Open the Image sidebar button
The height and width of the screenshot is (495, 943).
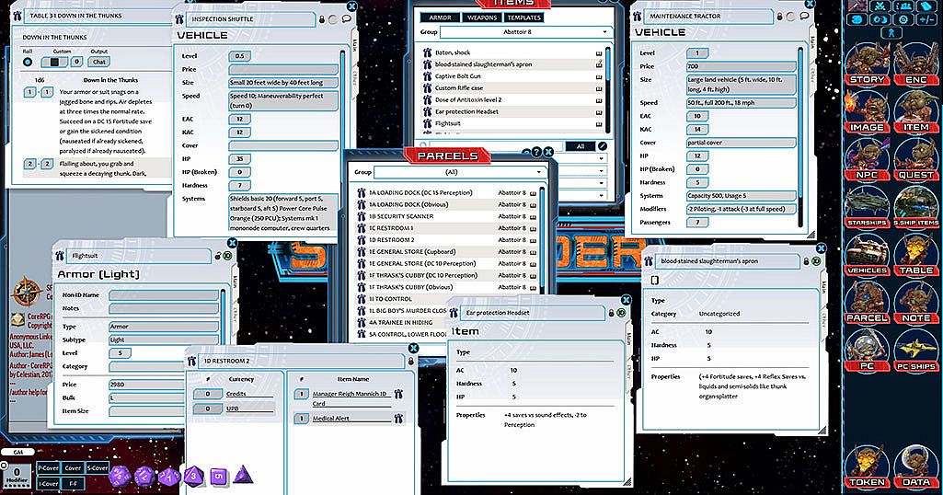click(x=867, y=112)
